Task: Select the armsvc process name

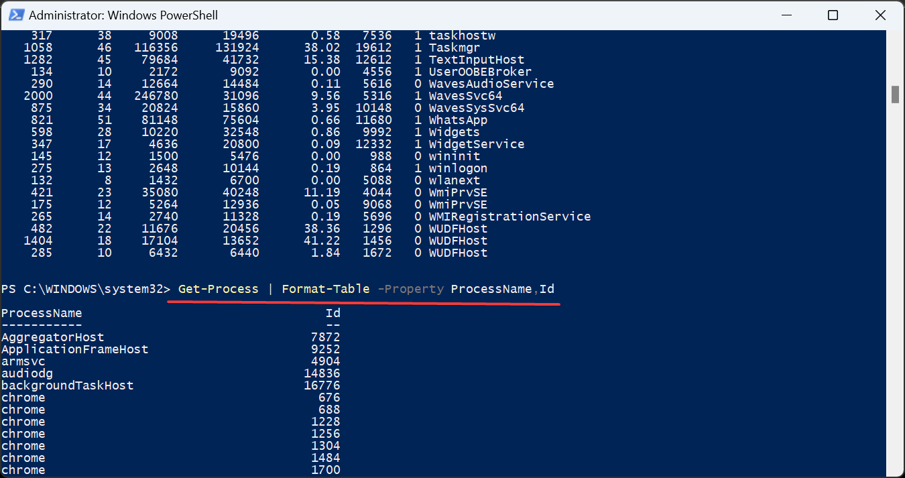Action: (x=23, y=361)
